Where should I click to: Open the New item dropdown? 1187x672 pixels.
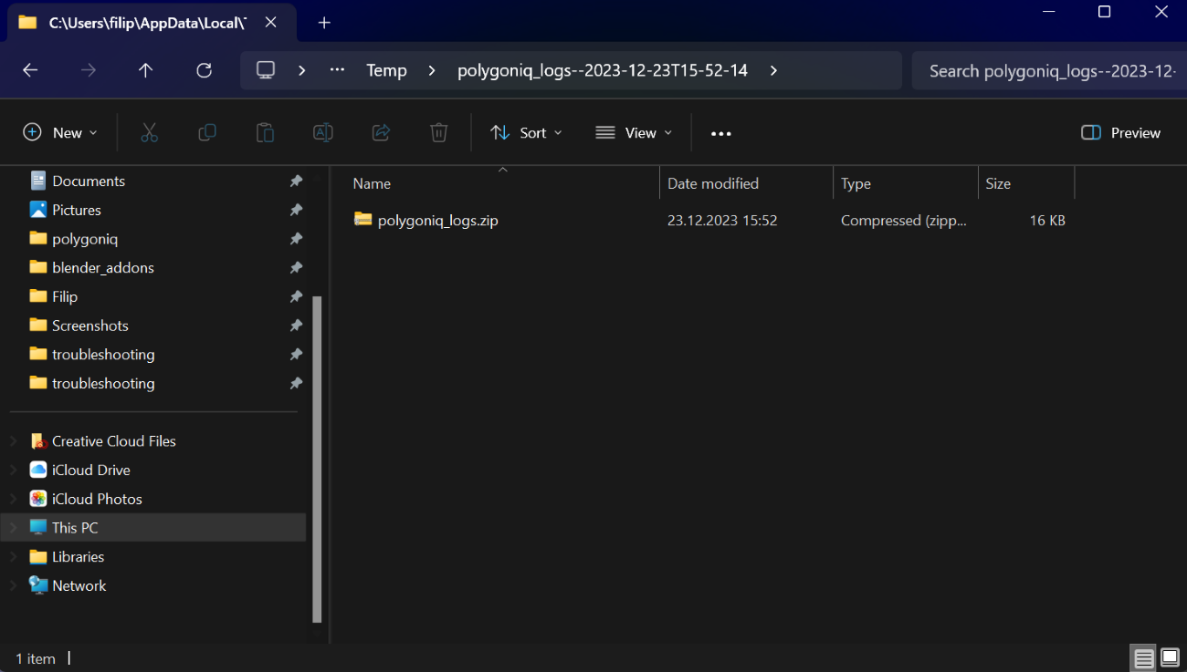(60, 132)
